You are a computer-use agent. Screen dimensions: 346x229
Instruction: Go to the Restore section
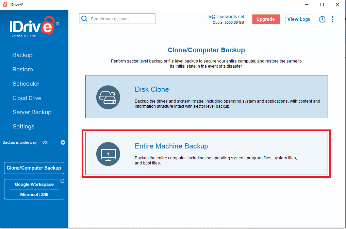pyautogui.click(x=22, y=69)
